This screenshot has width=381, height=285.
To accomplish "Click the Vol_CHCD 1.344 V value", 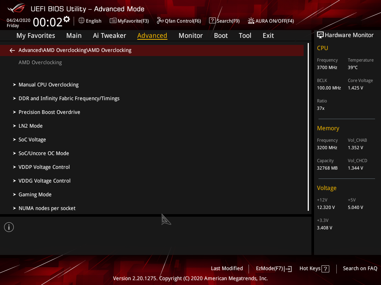I will pos(355,168).
